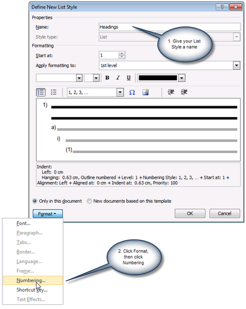The width and height of the screenshot is (246, 309).
Task: Click the Name field containing Headings
Action: coord(169,27)
